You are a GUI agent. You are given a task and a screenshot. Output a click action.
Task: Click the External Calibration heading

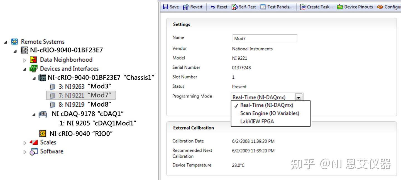coord(194,128)
